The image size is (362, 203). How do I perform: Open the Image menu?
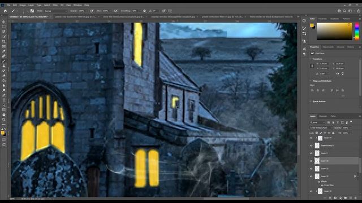(23, 5)
